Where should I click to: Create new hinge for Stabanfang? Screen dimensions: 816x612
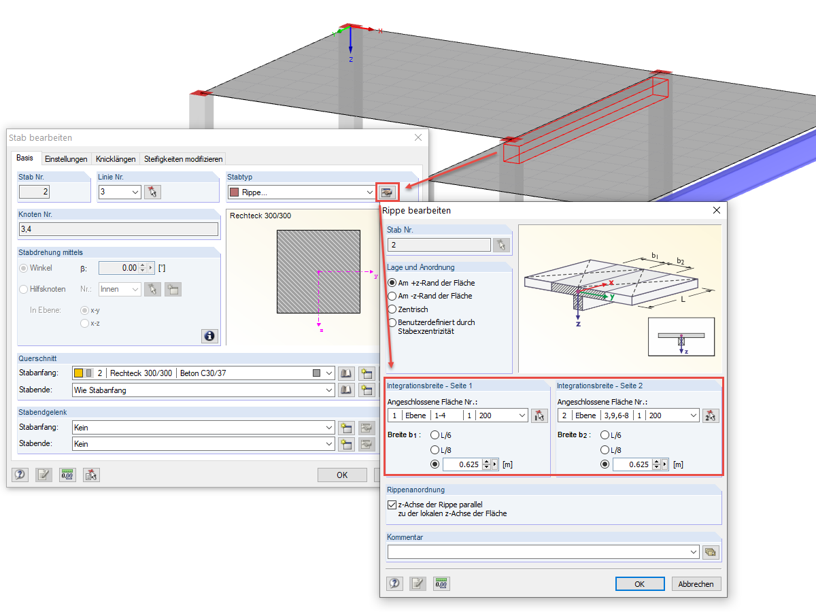tap(347, 428)
